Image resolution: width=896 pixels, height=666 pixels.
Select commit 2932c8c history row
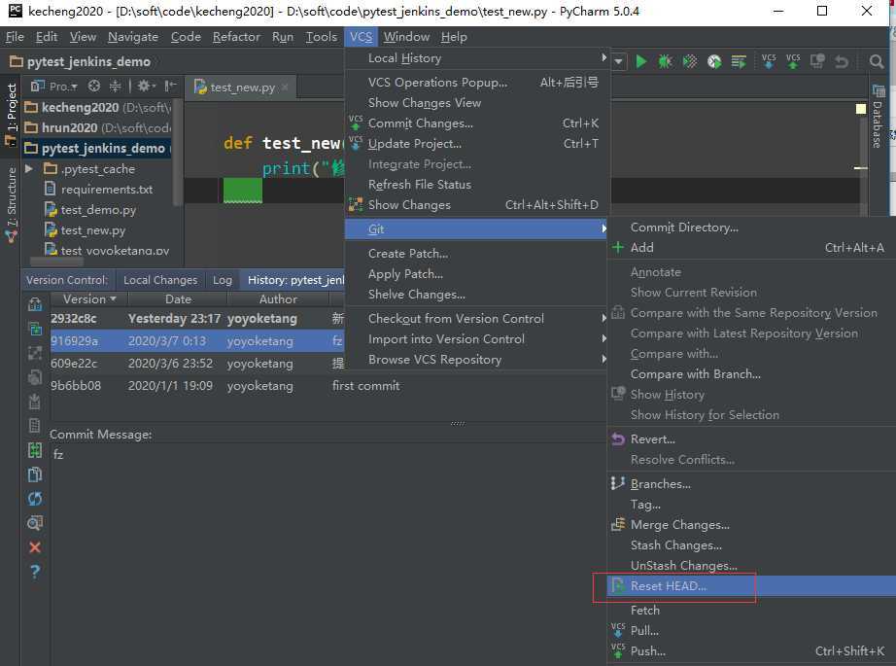(x=197, y=319)
